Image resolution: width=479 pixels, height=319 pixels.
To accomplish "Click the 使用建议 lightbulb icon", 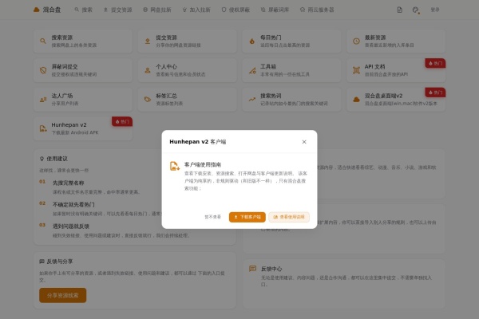I will point(42,159).
